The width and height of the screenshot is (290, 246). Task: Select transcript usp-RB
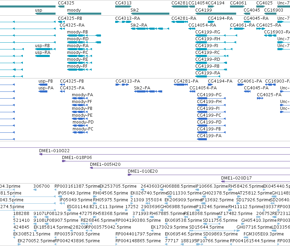coord(42,46)
